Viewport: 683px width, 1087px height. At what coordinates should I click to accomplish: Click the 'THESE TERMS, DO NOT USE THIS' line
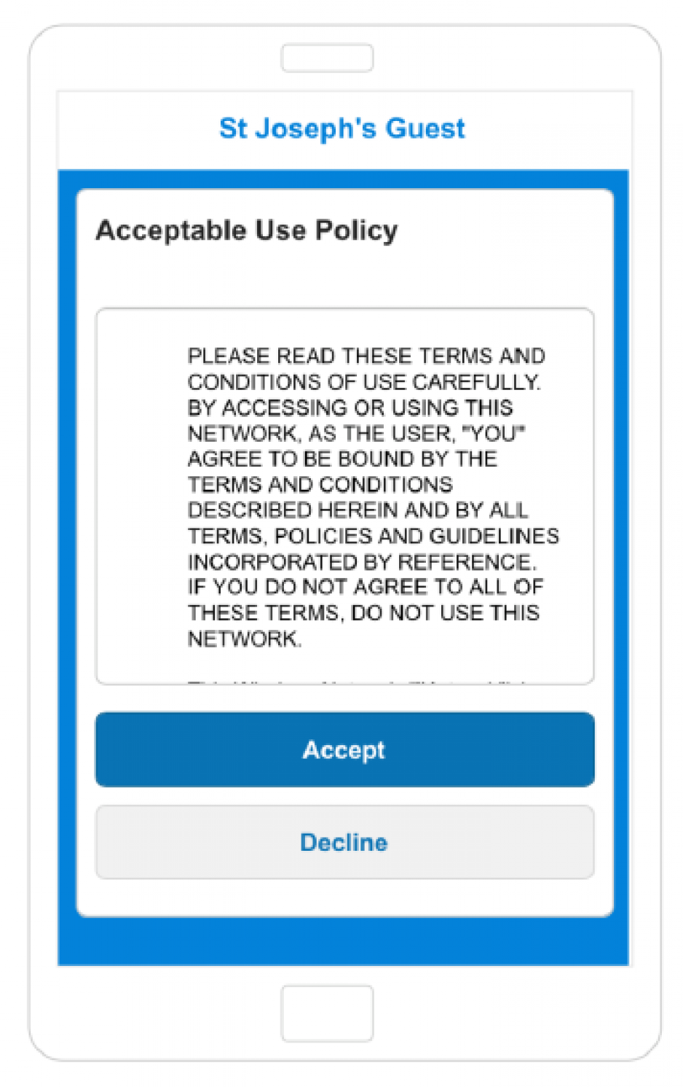click(x=363, y=612)
